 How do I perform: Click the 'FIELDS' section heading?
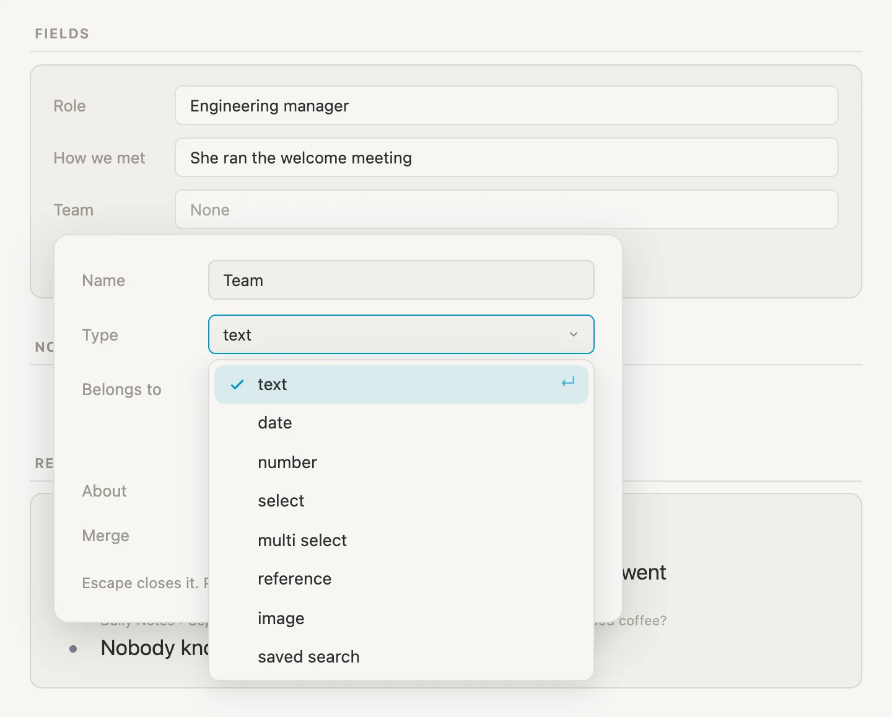[62, 33]
